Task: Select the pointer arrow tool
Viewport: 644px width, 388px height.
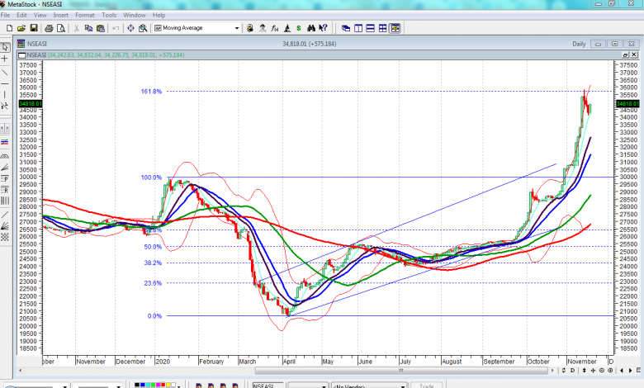Action: pyautogui.click(x=5, y=45)
